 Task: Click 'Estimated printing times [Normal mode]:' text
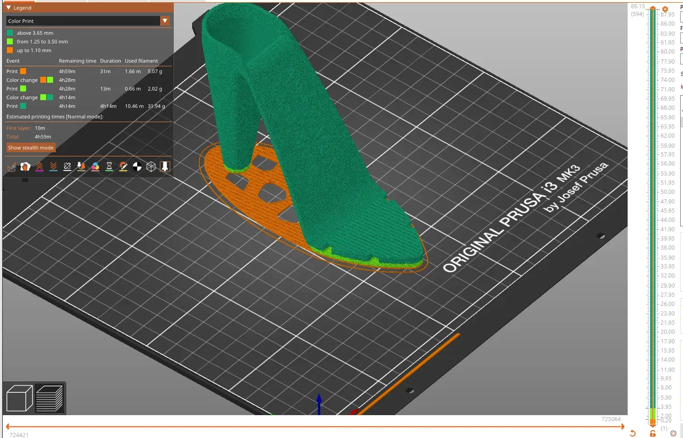(x=55, y=117)
